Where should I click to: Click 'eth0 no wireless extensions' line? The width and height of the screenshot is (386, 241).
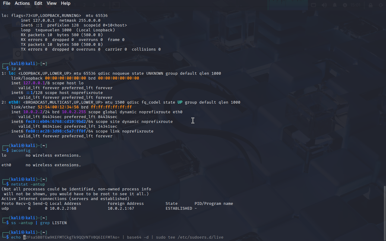41,165
